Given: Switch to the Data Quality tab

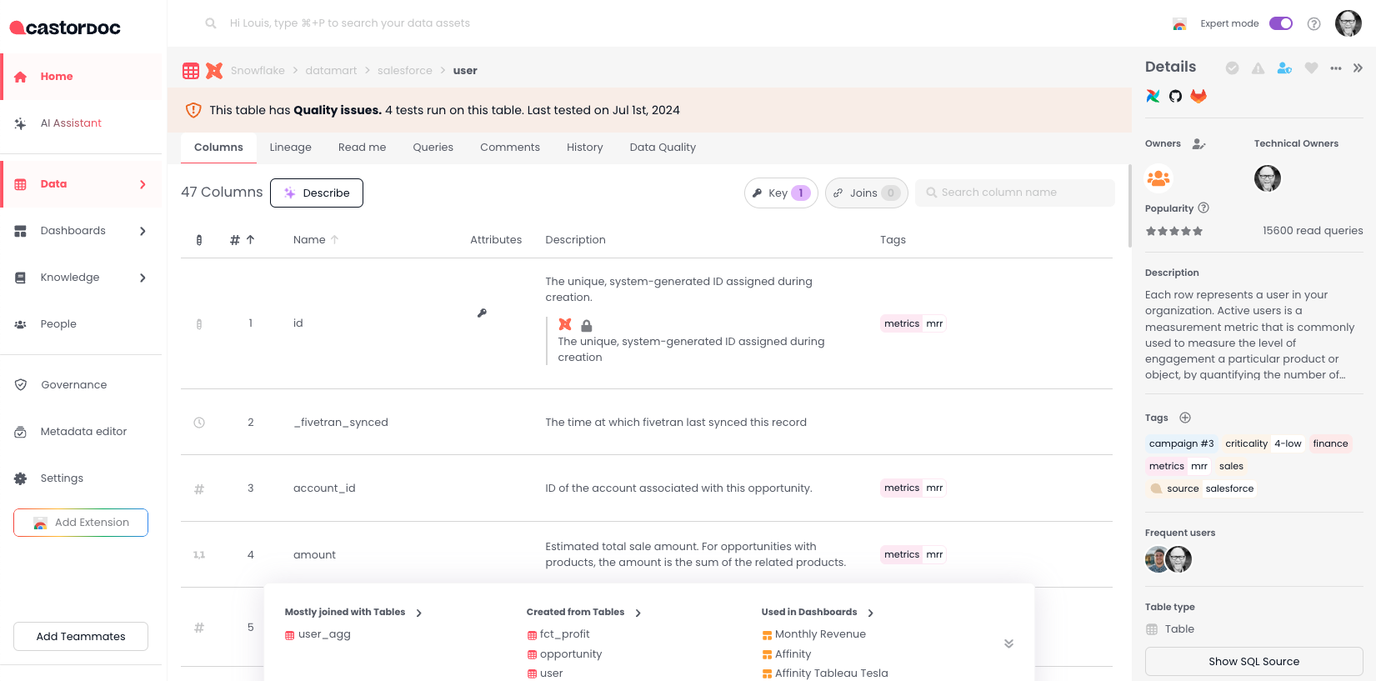Looking at the screenshot, I should pos(663,148).
